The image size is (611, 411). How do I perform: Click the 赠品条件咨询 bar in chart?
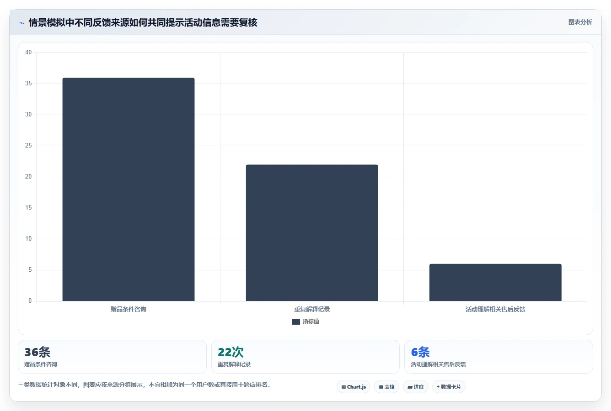pos(129,189)
